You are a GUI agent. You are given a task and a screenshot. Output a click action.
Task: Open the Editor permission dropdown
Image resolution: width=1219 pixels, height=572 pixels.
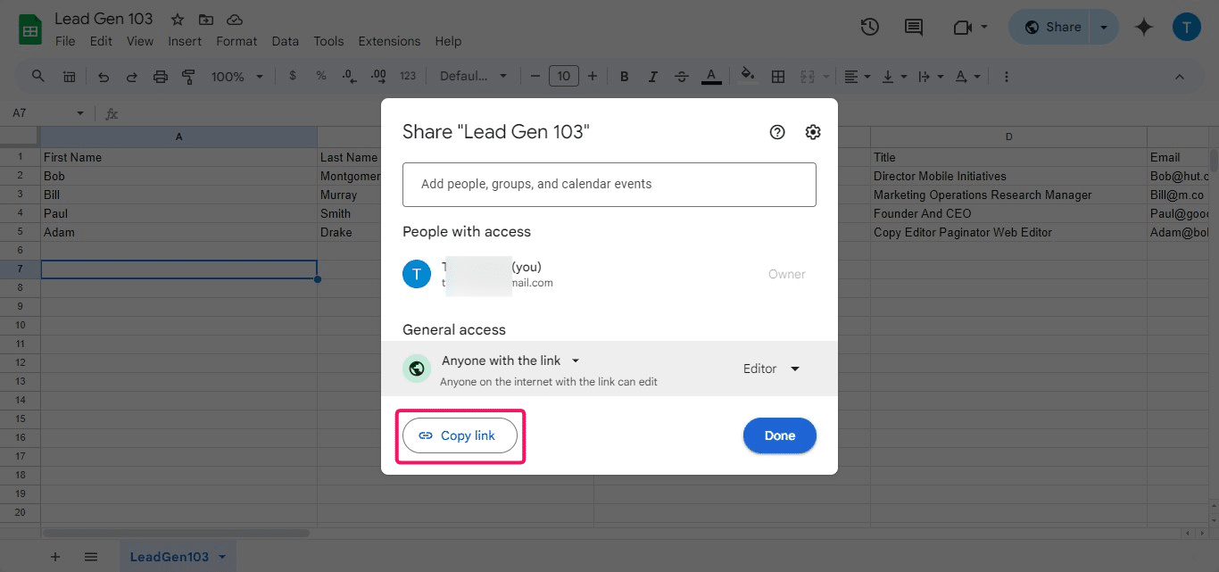point(771,368)
